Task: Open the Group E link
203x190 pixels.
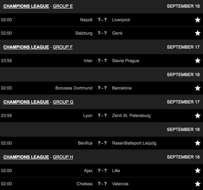Action: (63, 6)
